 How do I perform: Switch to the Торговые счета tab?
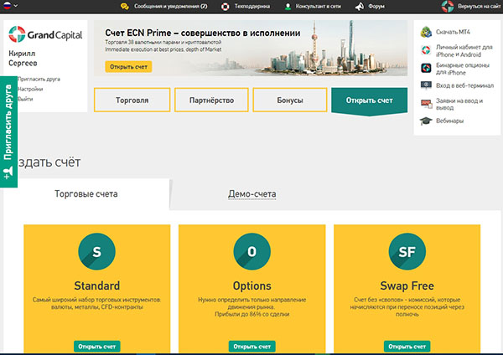pos(86,194)
